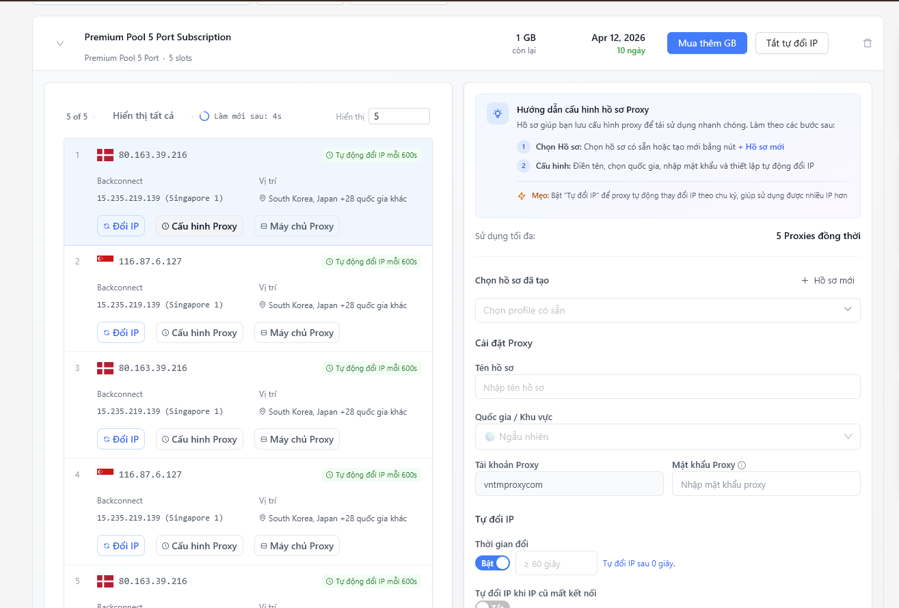Click Mua thêm GB button
Image resolution: width=899 pixels, height=608 pixels.
707,43
